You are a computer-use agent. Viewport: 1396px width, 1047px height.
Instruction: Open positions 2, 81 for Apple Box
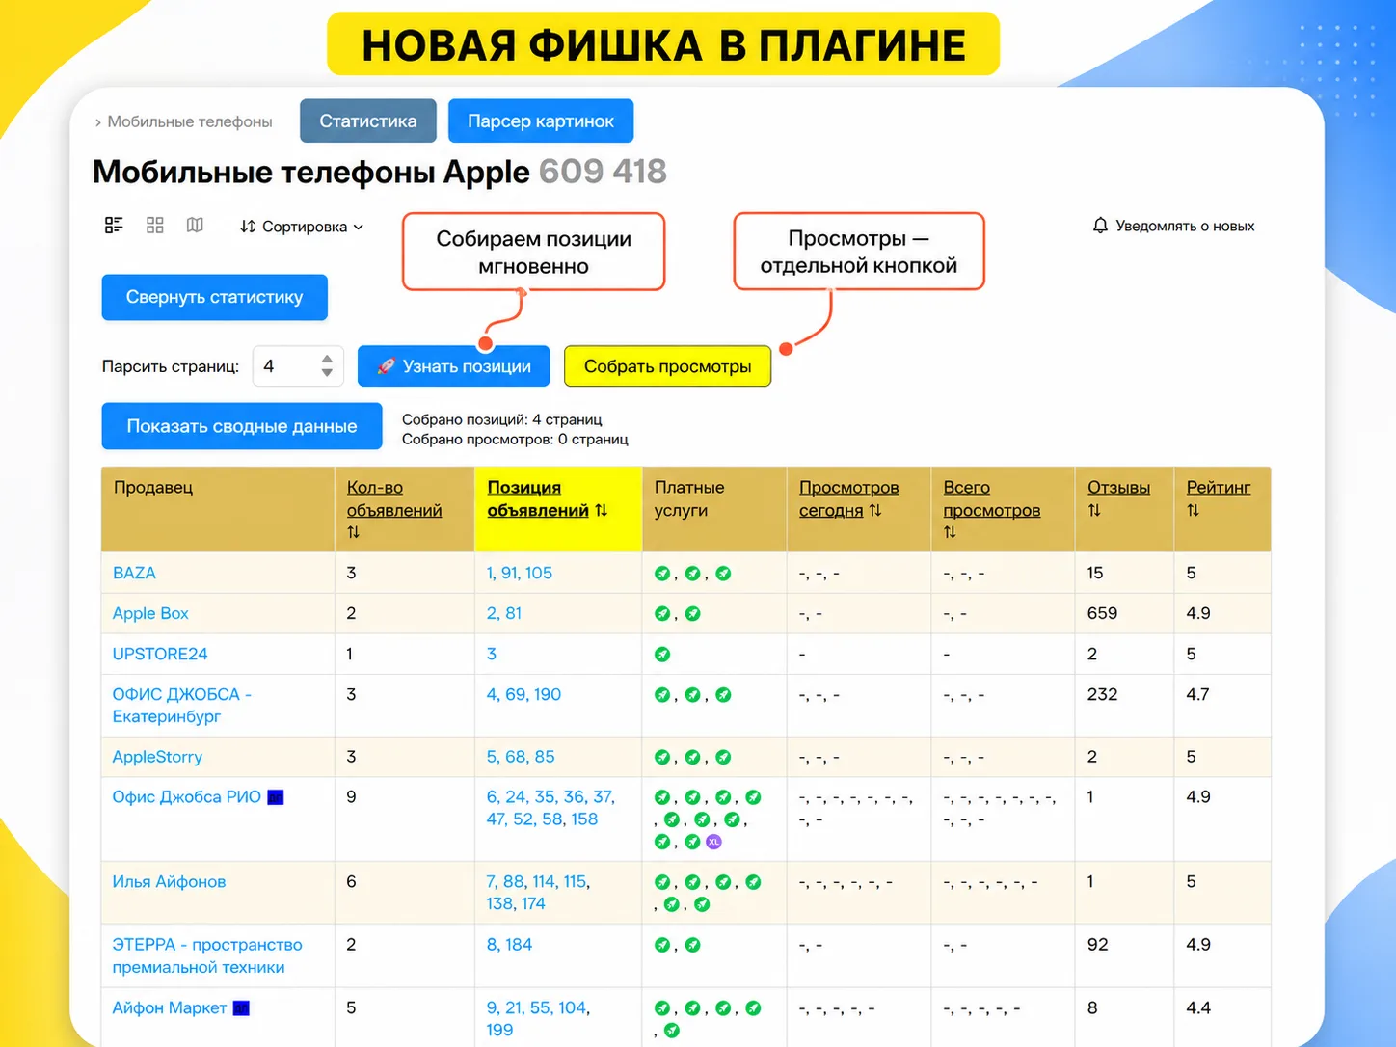coord(504,613)
